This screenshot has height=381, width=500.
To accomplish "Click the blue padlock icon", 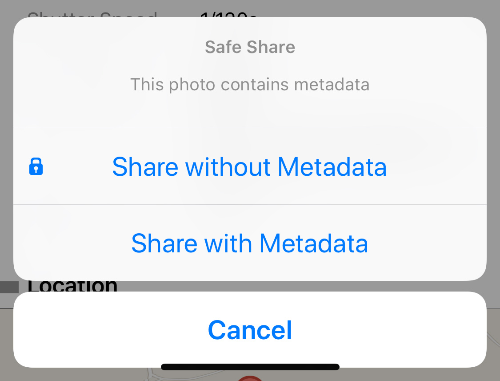I will click(36, 166).
